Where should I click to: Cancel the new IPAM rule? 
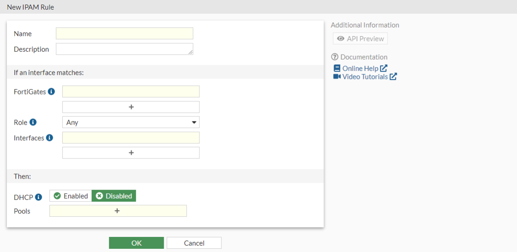tap(194, 243)
